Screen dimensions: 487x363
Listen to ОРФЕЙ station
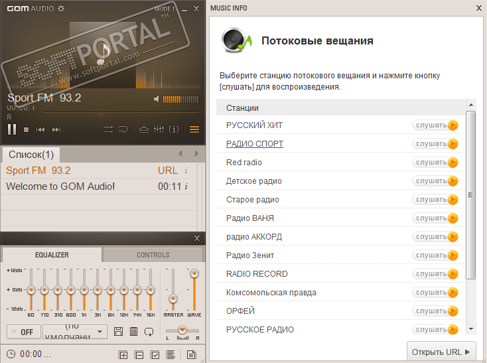click(435, 311)
